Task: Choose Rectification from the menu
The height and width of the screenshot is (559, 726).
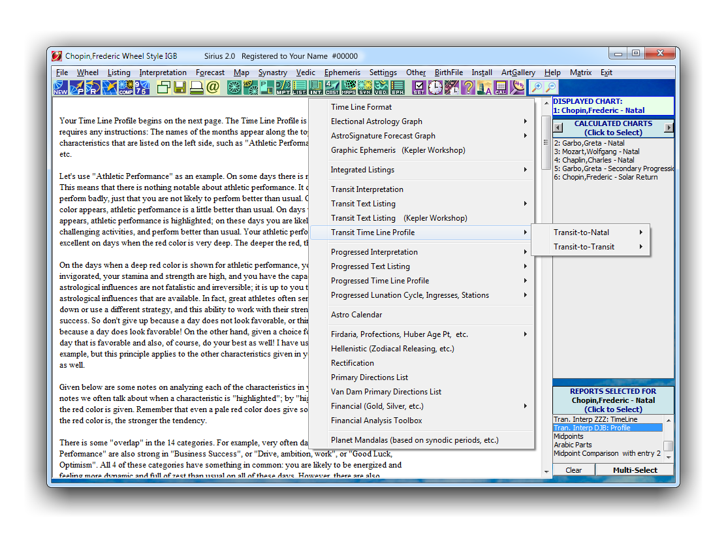Action: 421,363
